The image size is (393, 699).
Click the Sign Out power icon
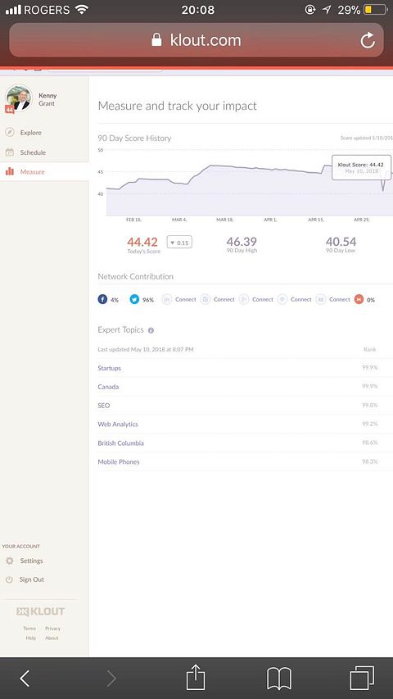(x=9, y=579)
